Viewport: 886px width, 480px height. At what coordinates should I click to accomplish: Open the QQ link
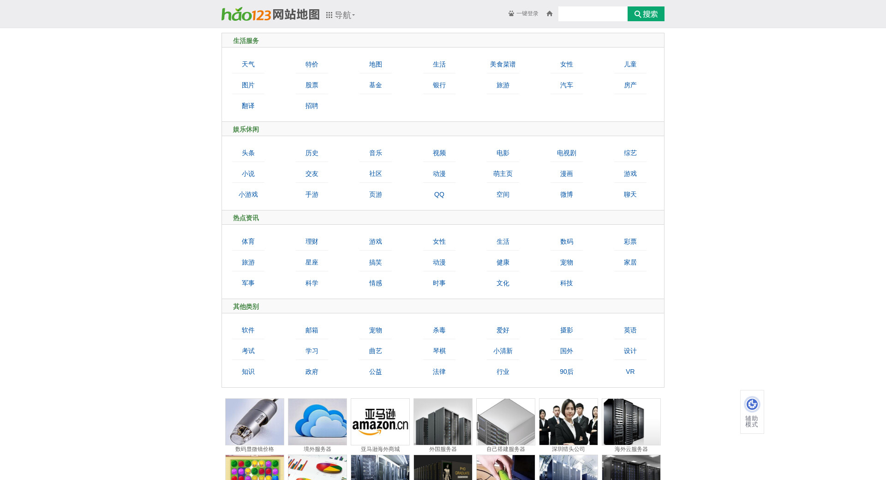[439, 195]
